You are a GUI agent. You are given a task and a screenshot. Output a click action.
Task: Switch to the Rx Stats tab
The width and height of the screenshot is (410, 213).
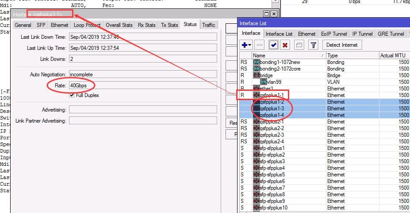[x=147, y=25]
